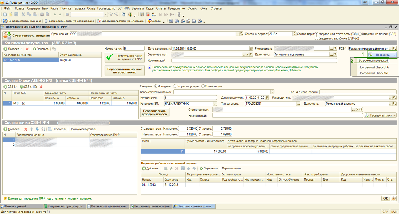Screen dimensions: 399x214
Task: Click the question mark help icon next to OK
Action: [x=394, y=198]
